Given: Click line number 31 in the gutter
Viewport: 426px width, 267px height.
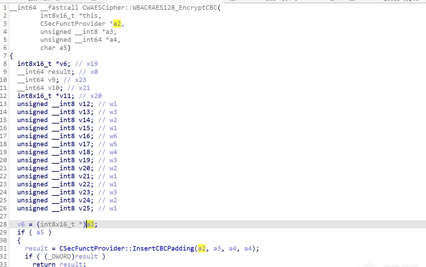Looking at the screenshot, I should pos(3,248).
